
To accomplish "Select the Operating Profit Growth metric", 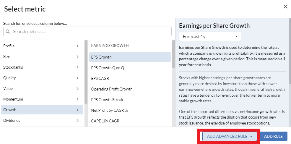I will (130, 89).
